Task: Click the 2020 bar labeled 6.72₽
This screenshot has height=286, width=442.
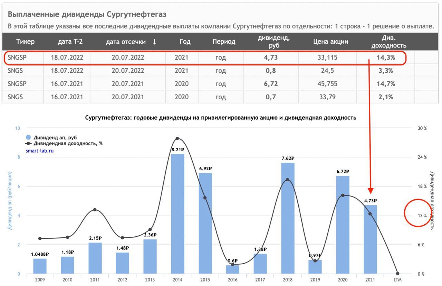Action: [x=343, y=225]
